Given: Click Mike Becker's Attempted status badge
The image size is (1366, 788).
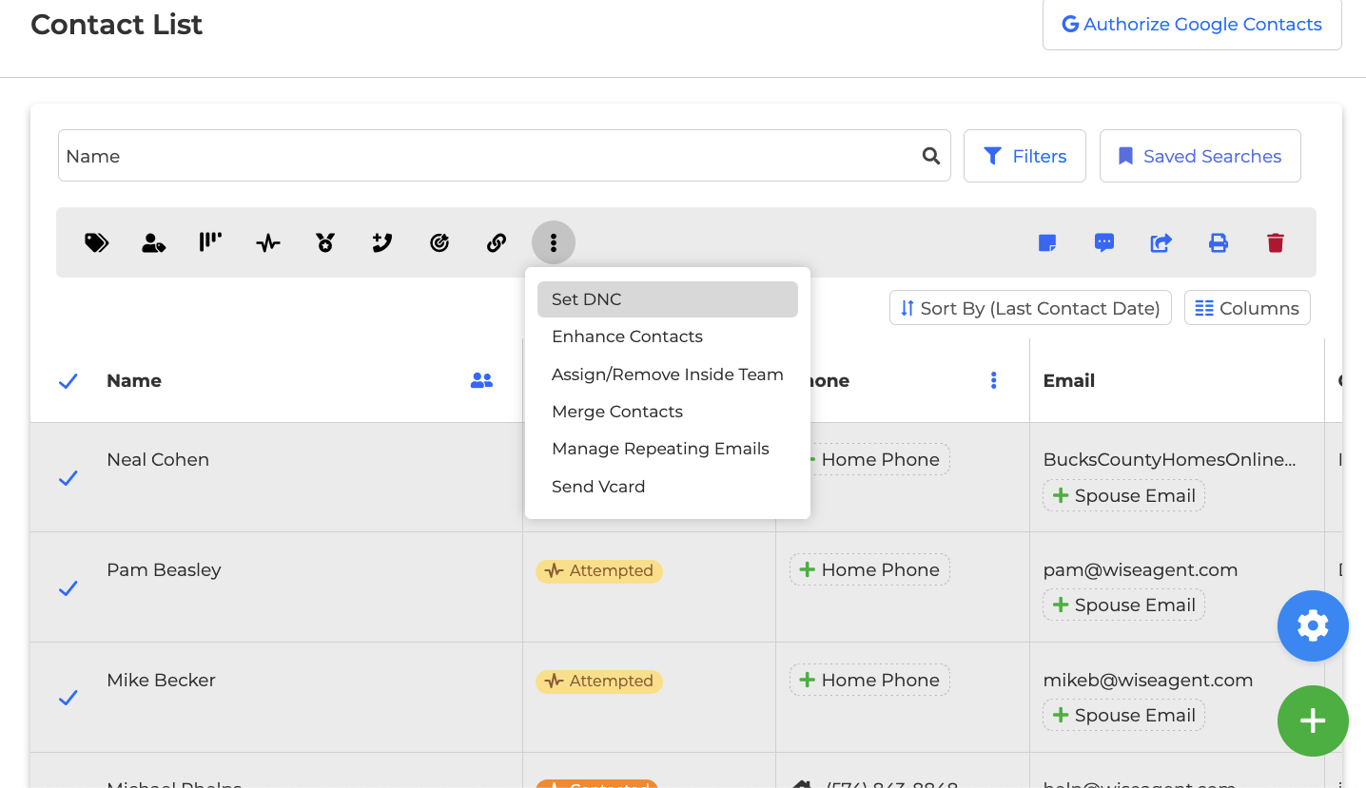Looking at the screenshot, I should (599, 682).
